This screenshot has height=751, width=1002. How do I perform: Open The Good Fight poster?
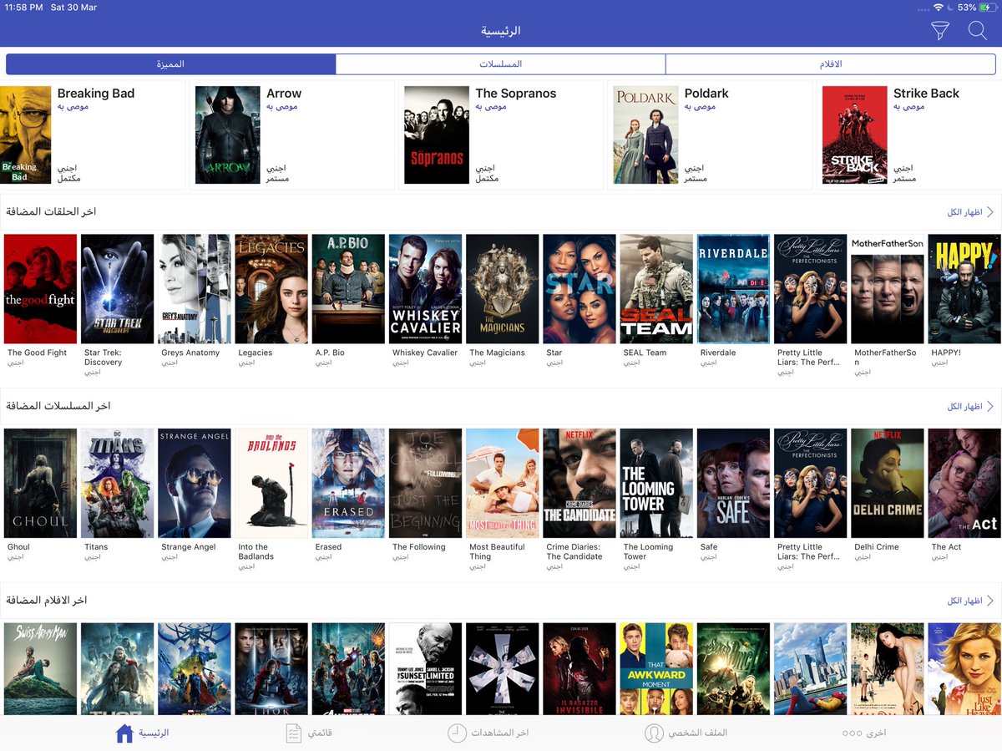40,289
